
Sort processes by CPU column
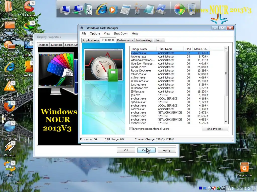(188, 49)
